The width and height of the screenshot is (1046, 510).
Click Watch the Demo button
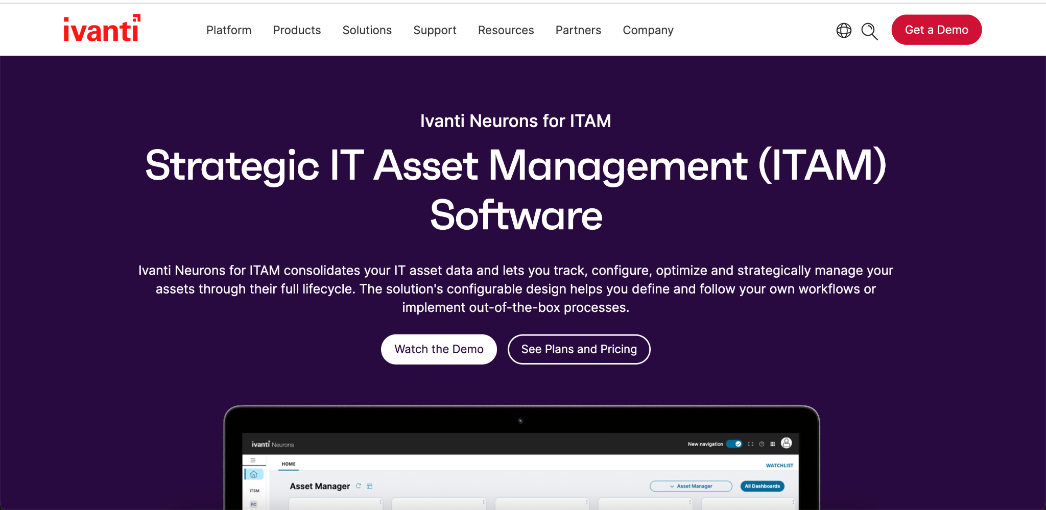click(439, 349)
